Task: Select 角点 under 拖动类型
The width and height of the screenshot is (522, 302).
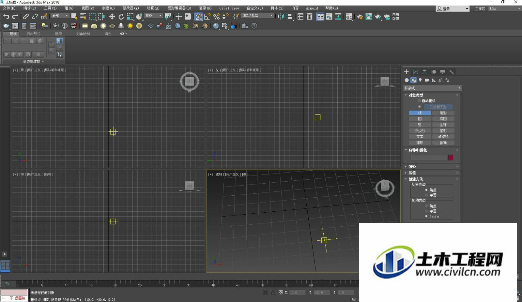Action: pos(426,206)
